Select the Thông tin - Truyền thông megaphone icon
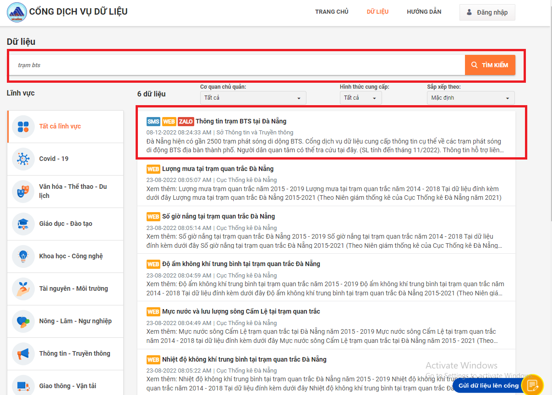Viewport: 552px width, 395px height. coord(23,353)
